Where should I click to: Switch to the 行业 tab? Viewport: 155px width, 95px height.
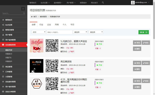[x=41, y=25]
